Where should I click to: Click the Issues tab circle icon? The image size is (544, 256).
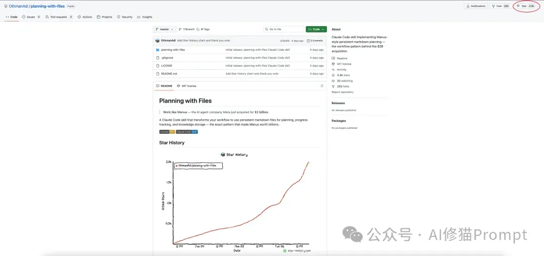point(24,17)
